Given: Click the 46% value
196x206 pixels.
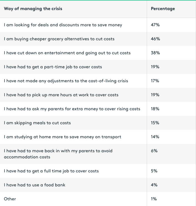Looking at the screenshot, I should pyautogui.click(x=155, y=39).
